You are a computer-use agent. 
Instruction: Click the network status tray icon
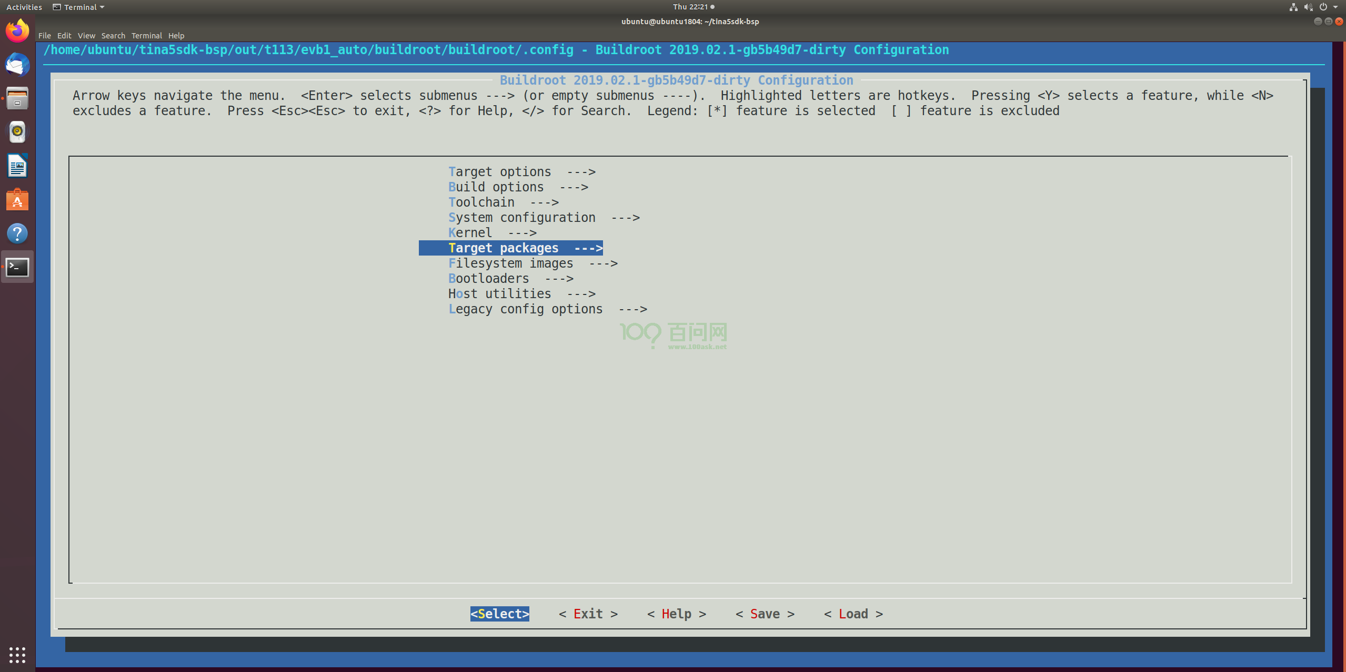[x=1293, y=7]
